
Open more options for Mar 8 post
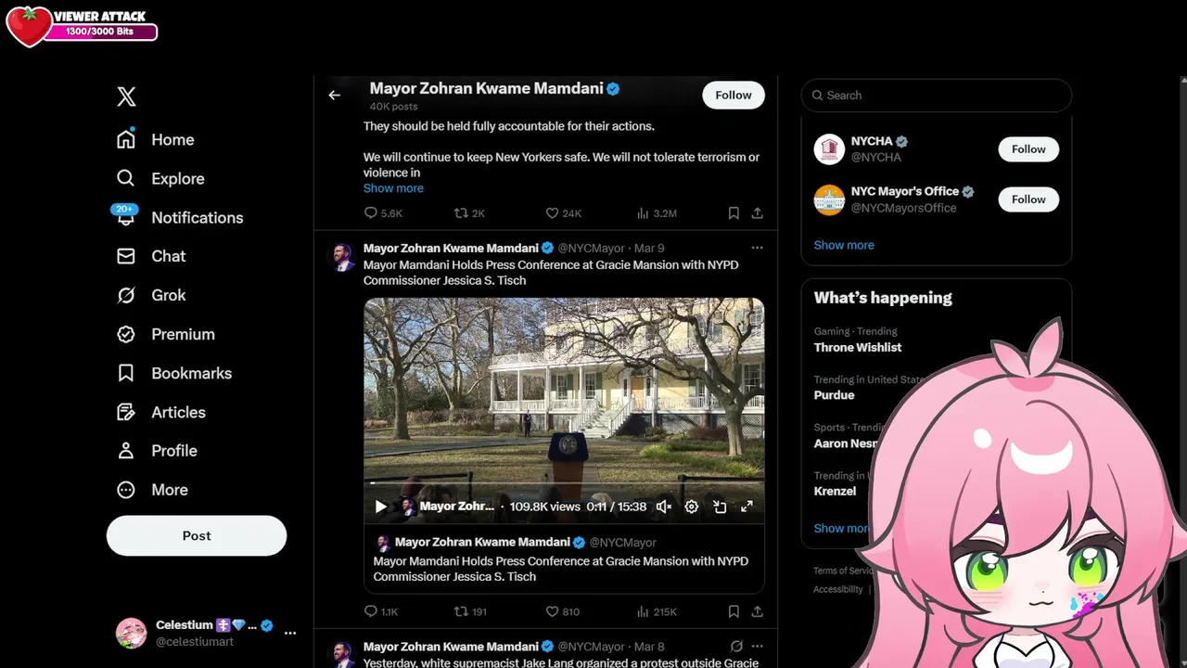point(757,647)
